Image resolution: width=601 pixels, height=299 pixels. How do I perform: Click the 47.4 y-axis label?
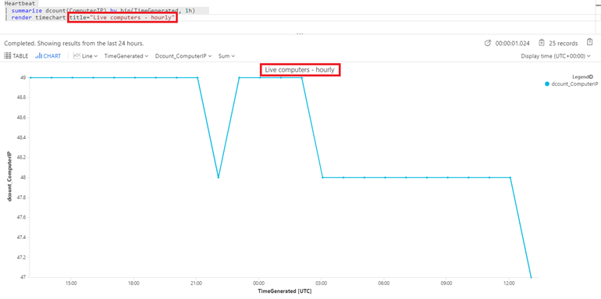pyautogui.click(x=22, y=237)
